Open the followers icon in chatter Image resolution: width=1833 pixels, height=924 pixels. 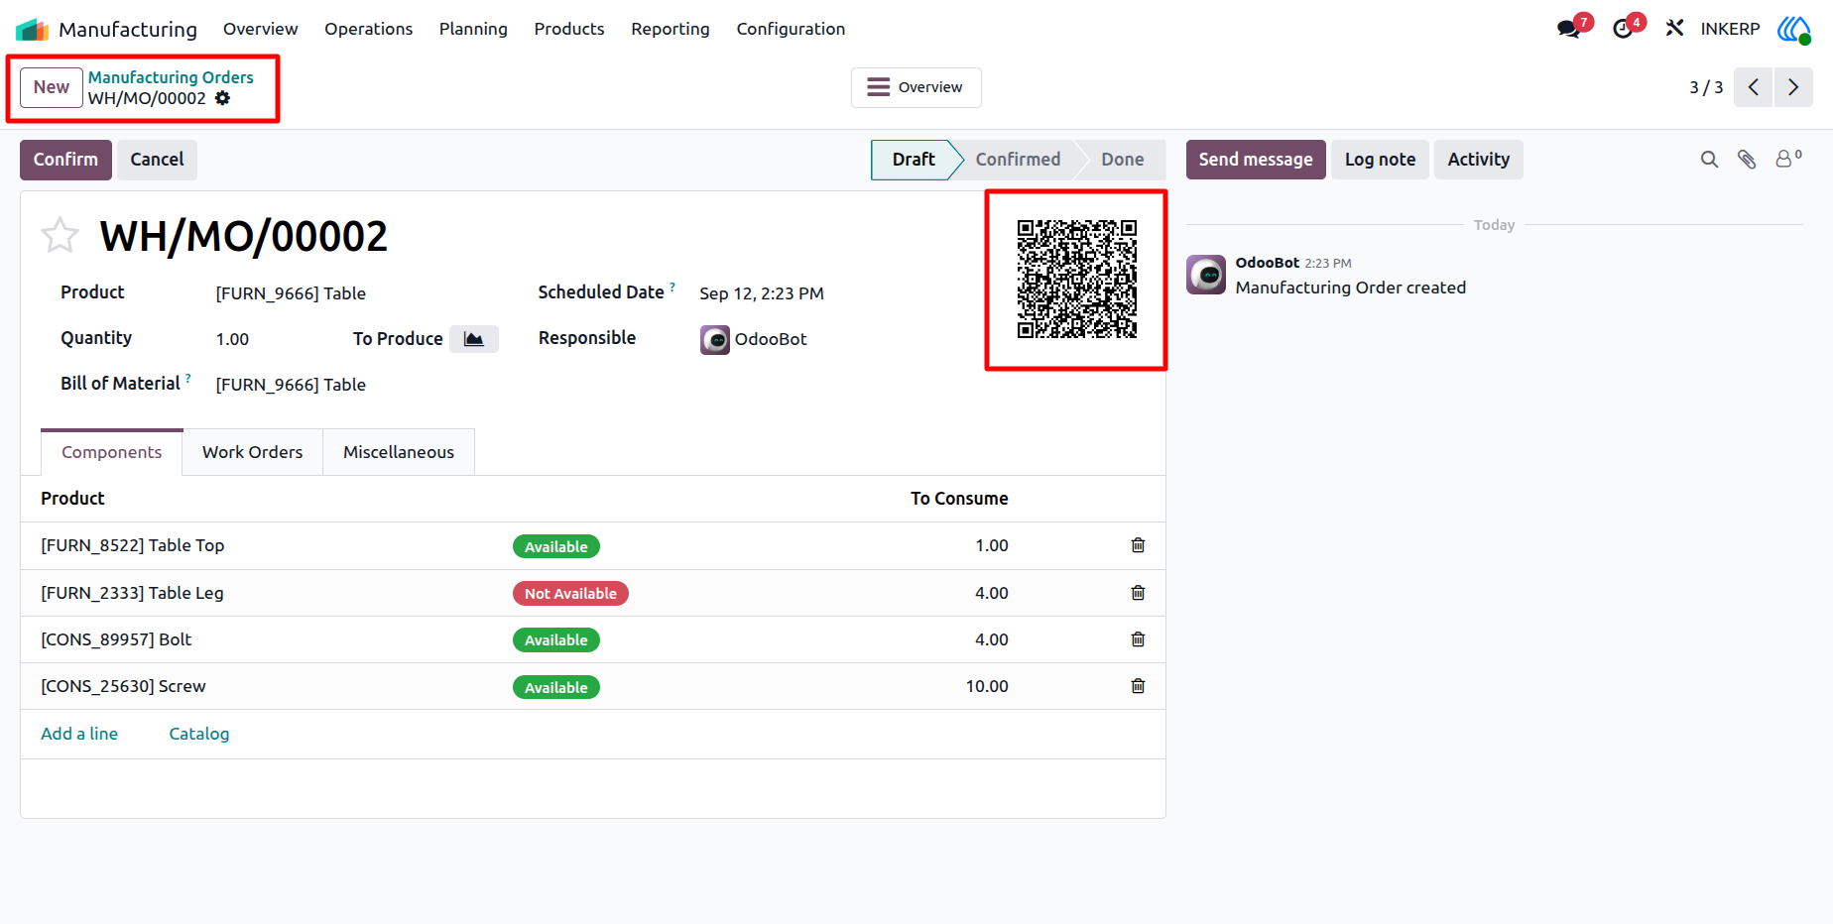coord(1787,159)
